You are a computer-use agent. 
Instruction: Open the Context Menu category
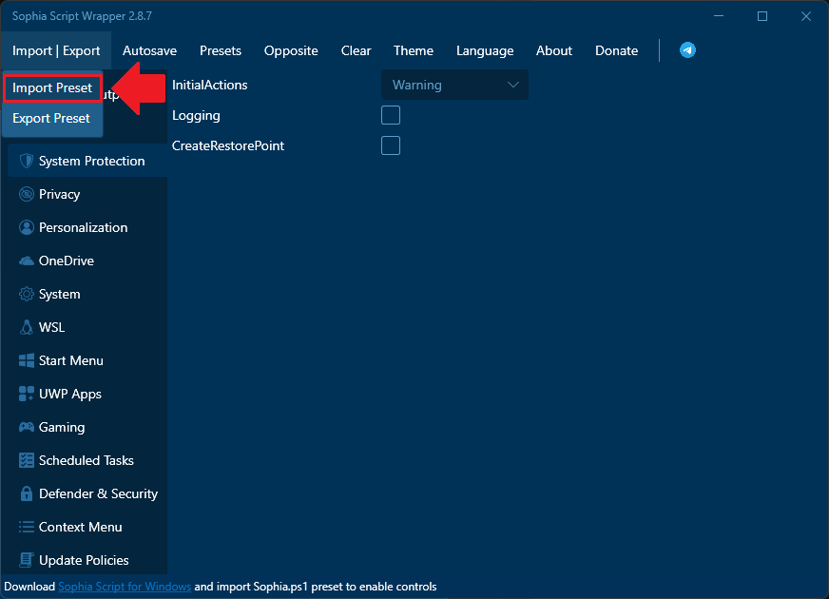tap(80, 527)
